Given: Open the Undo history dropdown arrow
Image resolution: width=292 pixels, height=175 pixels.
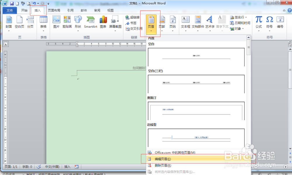Looking at the screenshot, I should coord(38,3).
